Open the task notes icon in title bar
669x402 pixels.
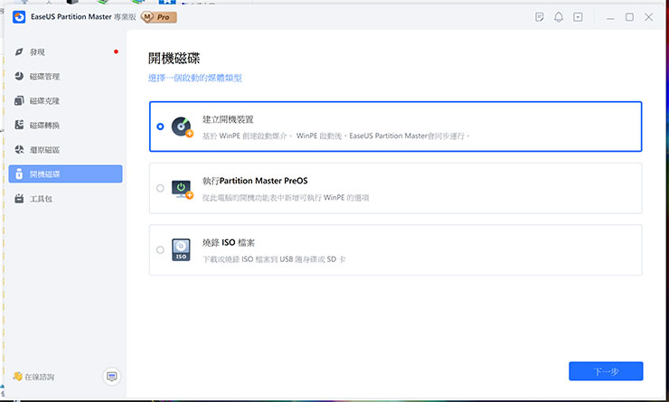(540, 17)
